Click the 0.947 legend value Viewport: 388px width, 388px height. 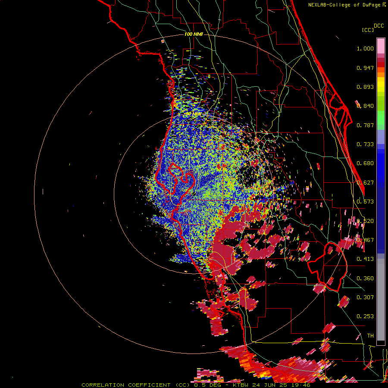365,68
